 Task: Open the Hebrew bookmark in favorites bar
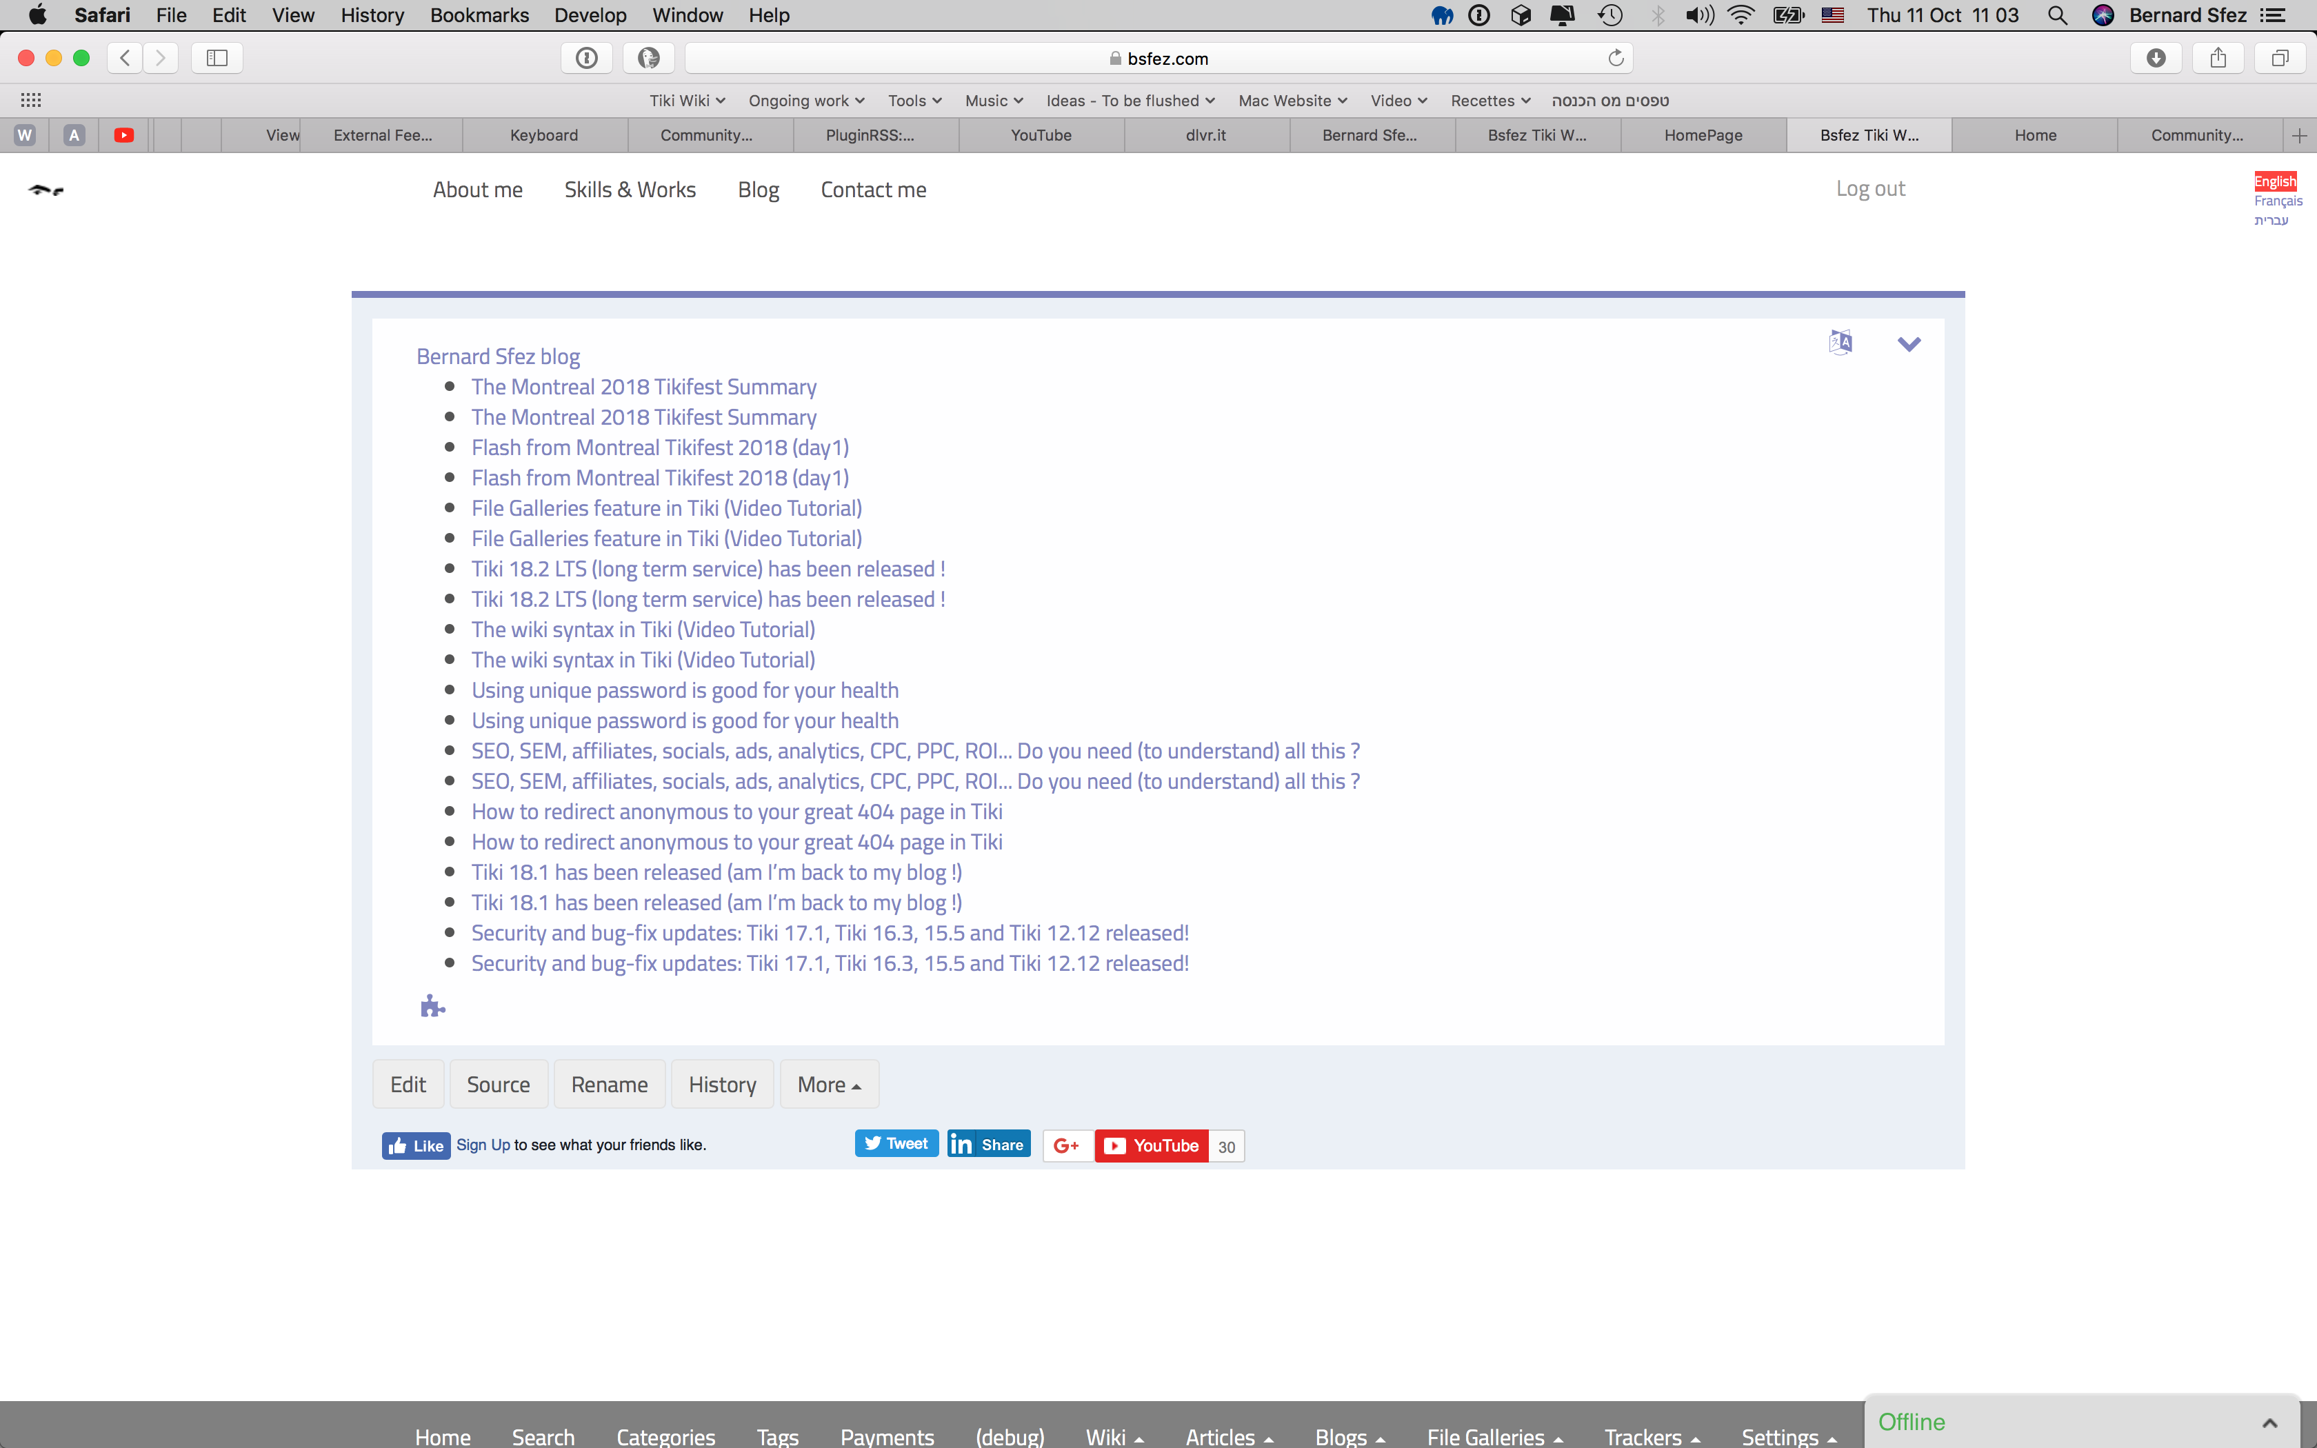pos(1610,101)
